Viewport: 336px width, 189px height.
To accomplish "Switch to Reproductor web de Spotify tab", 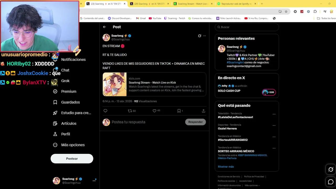I will point(236,4).
